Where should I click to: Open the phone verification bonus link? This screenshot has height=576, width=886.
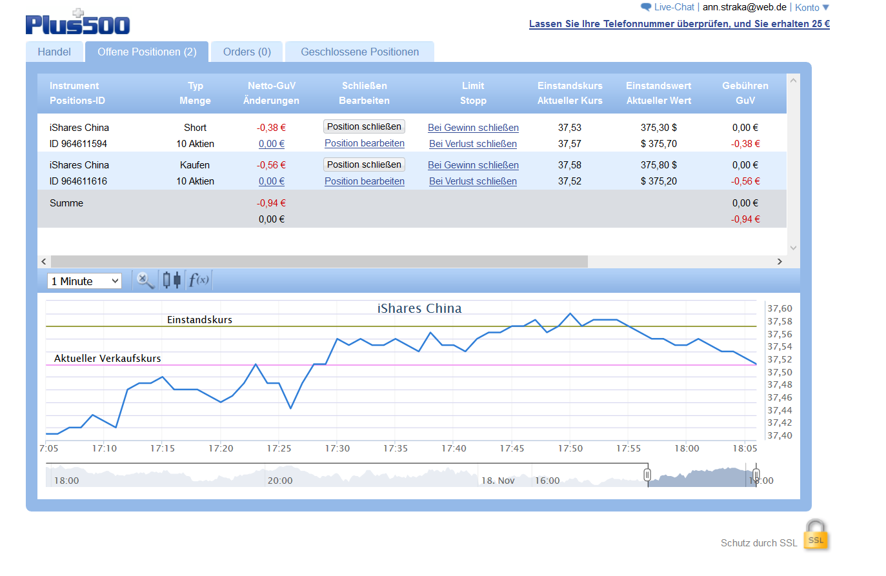(x=680, y=24)
